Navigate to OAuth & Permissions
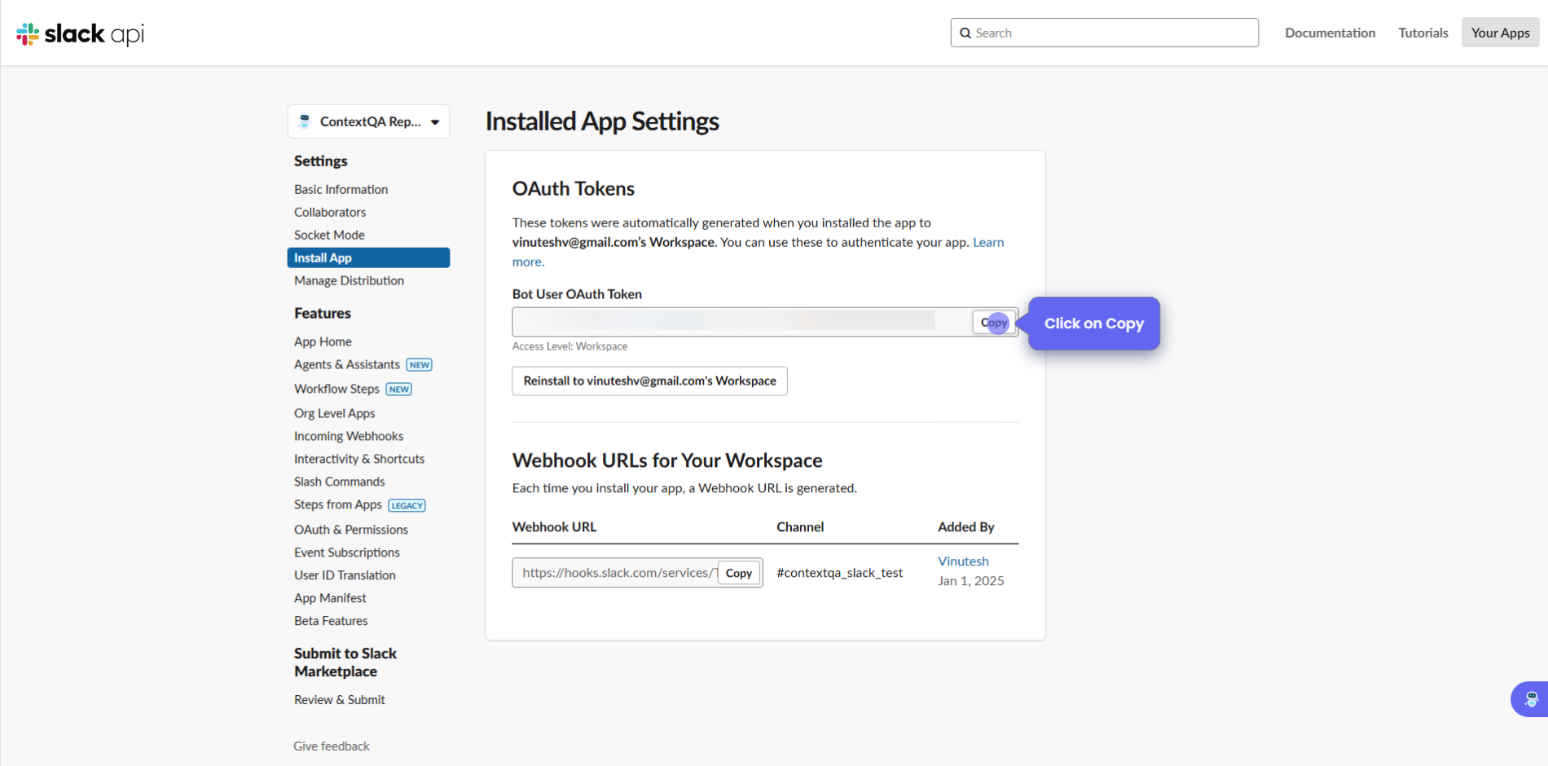Screen dimensions: 1548x766 click(350, 530)
